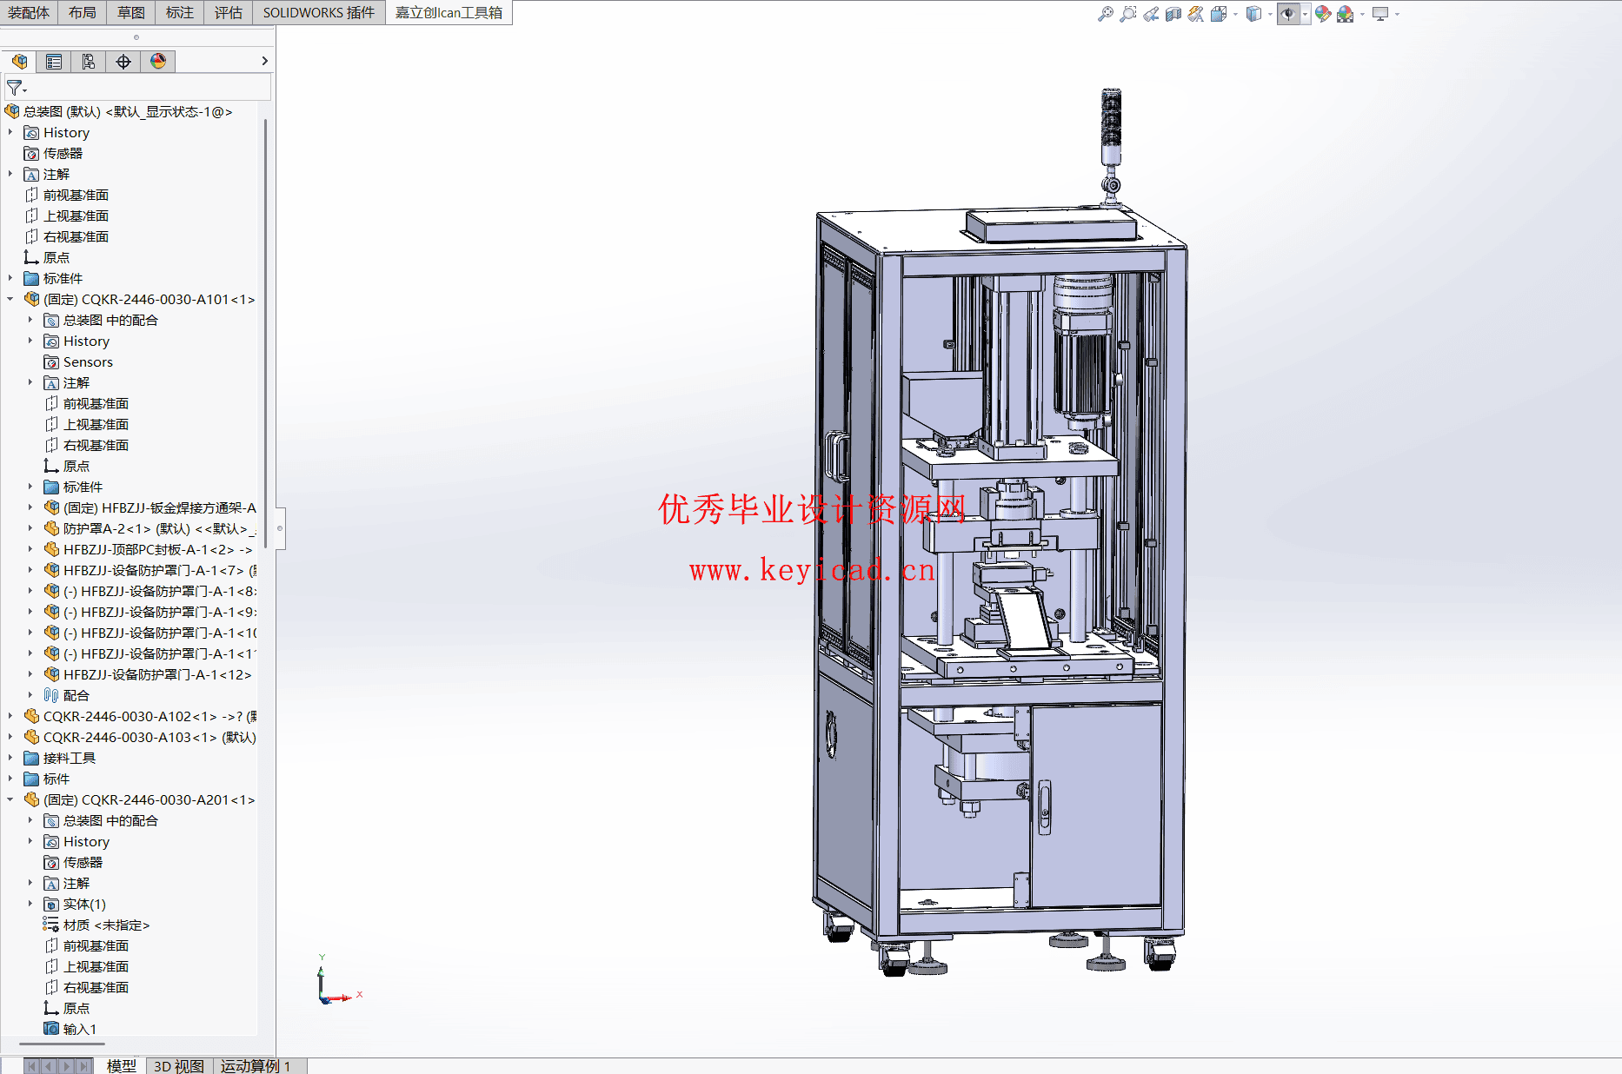This screenshot has width=1622, height=1074.
Task: Click the Edit Appearance icon
Action: coord(1323,14)
